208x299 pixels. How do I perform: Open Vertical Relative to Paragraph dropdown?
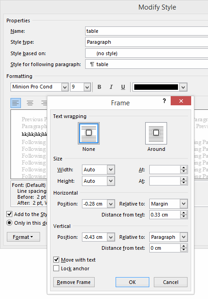tap(183, 237)
